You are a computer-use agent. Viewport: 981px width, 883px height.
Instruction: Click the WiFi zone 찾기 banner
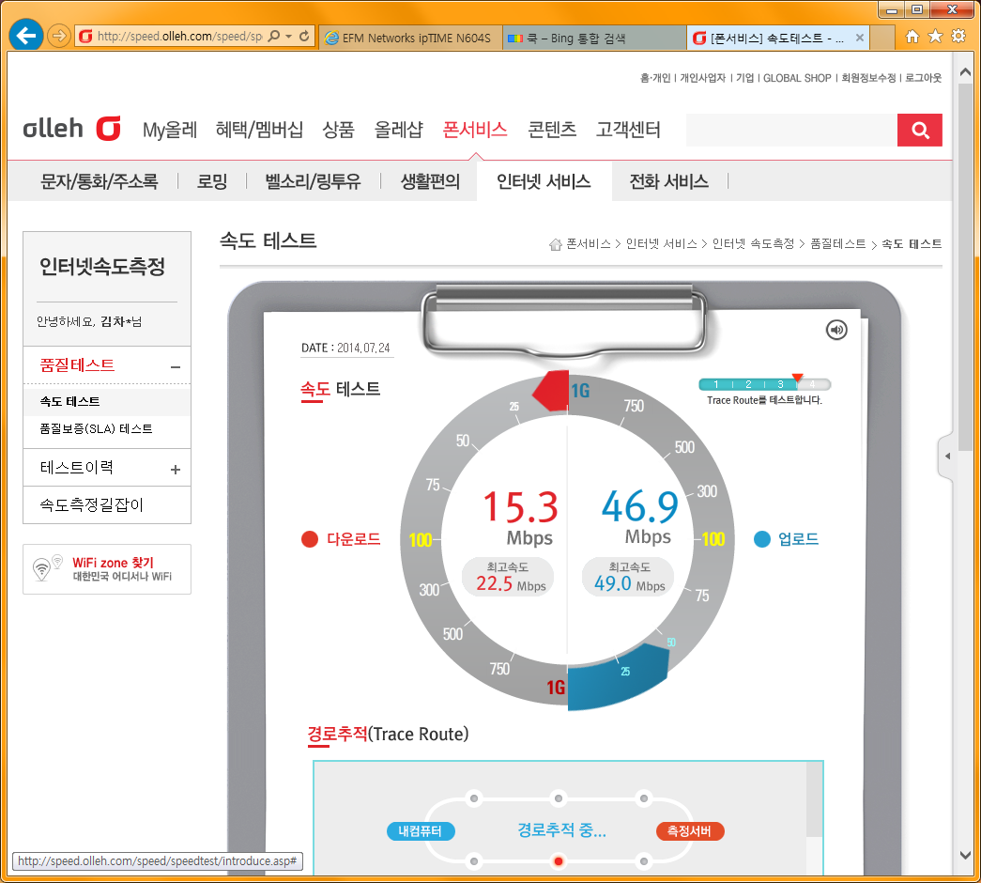(x=107, y=568)
